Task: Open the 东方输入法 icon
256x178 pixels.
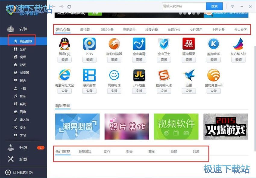Action: coord(239,44)
